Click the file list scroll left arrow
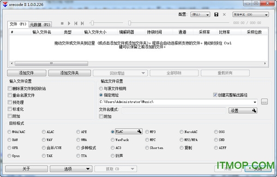The height and width of the screenshot is (177, 277). click(12, 63)
